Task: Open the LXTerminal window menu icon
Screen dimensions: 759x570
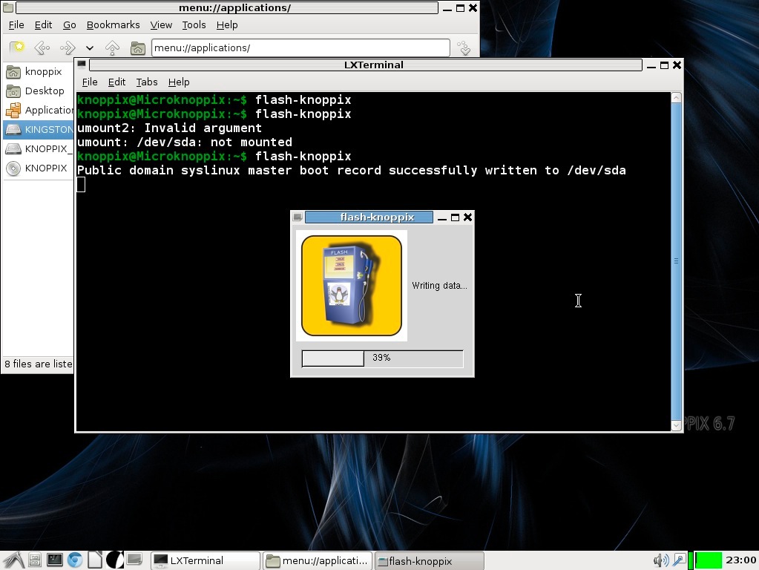Action: coord(82,65)
